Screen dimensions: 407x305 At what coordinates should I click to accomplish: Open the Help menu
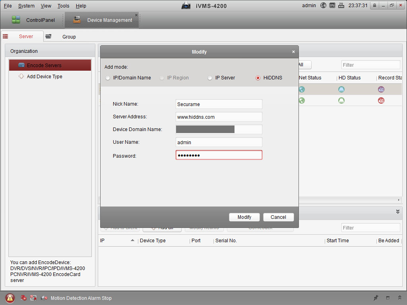[x=81, y=6]
